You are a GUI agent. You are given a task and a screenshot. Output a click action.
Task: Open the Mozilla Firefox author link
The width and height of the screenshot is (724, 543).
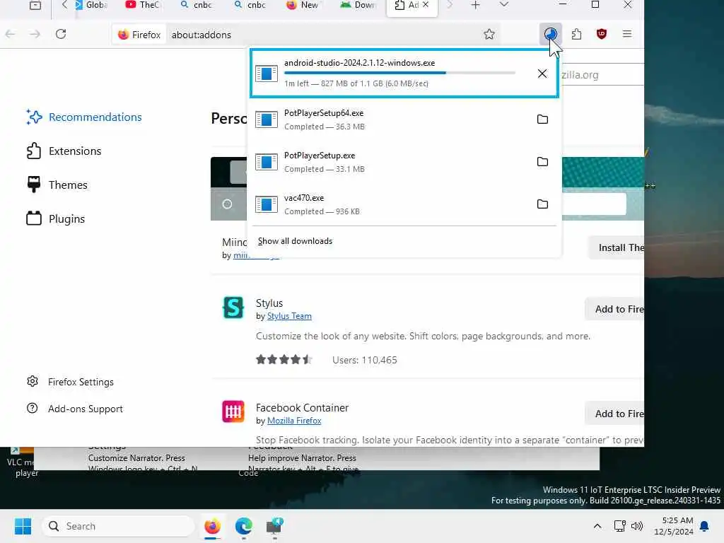[x=294, y=421]
